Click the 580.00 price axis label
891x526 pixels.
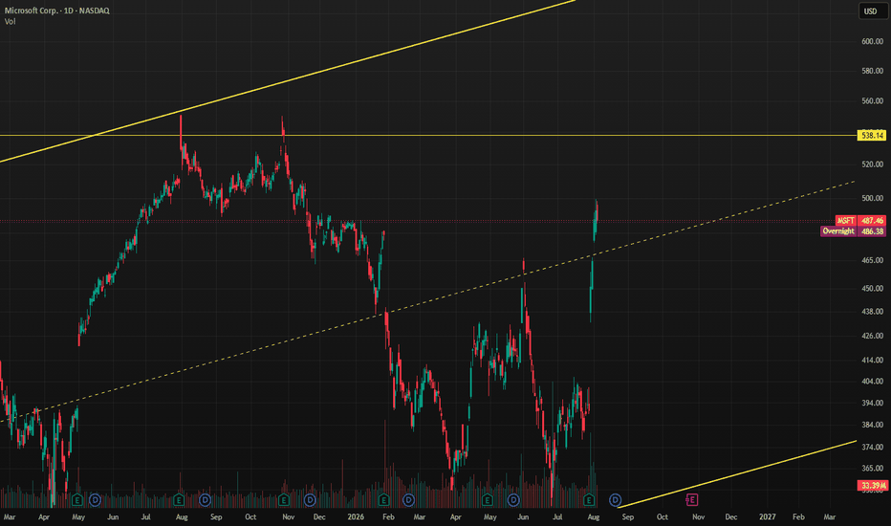(872, 71)
